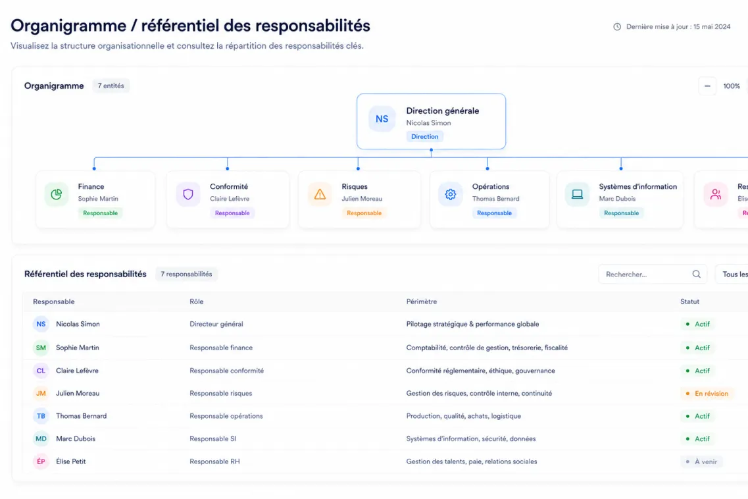The height and width of the screenshot is (499, 748).
Task: Click the 7 responsabilités badge
Action: (x=187, y=274)
